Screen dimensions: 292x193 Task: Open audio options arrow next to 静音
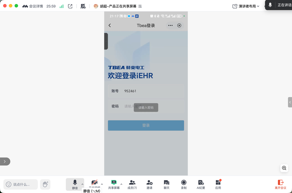(x=82, y=184)
